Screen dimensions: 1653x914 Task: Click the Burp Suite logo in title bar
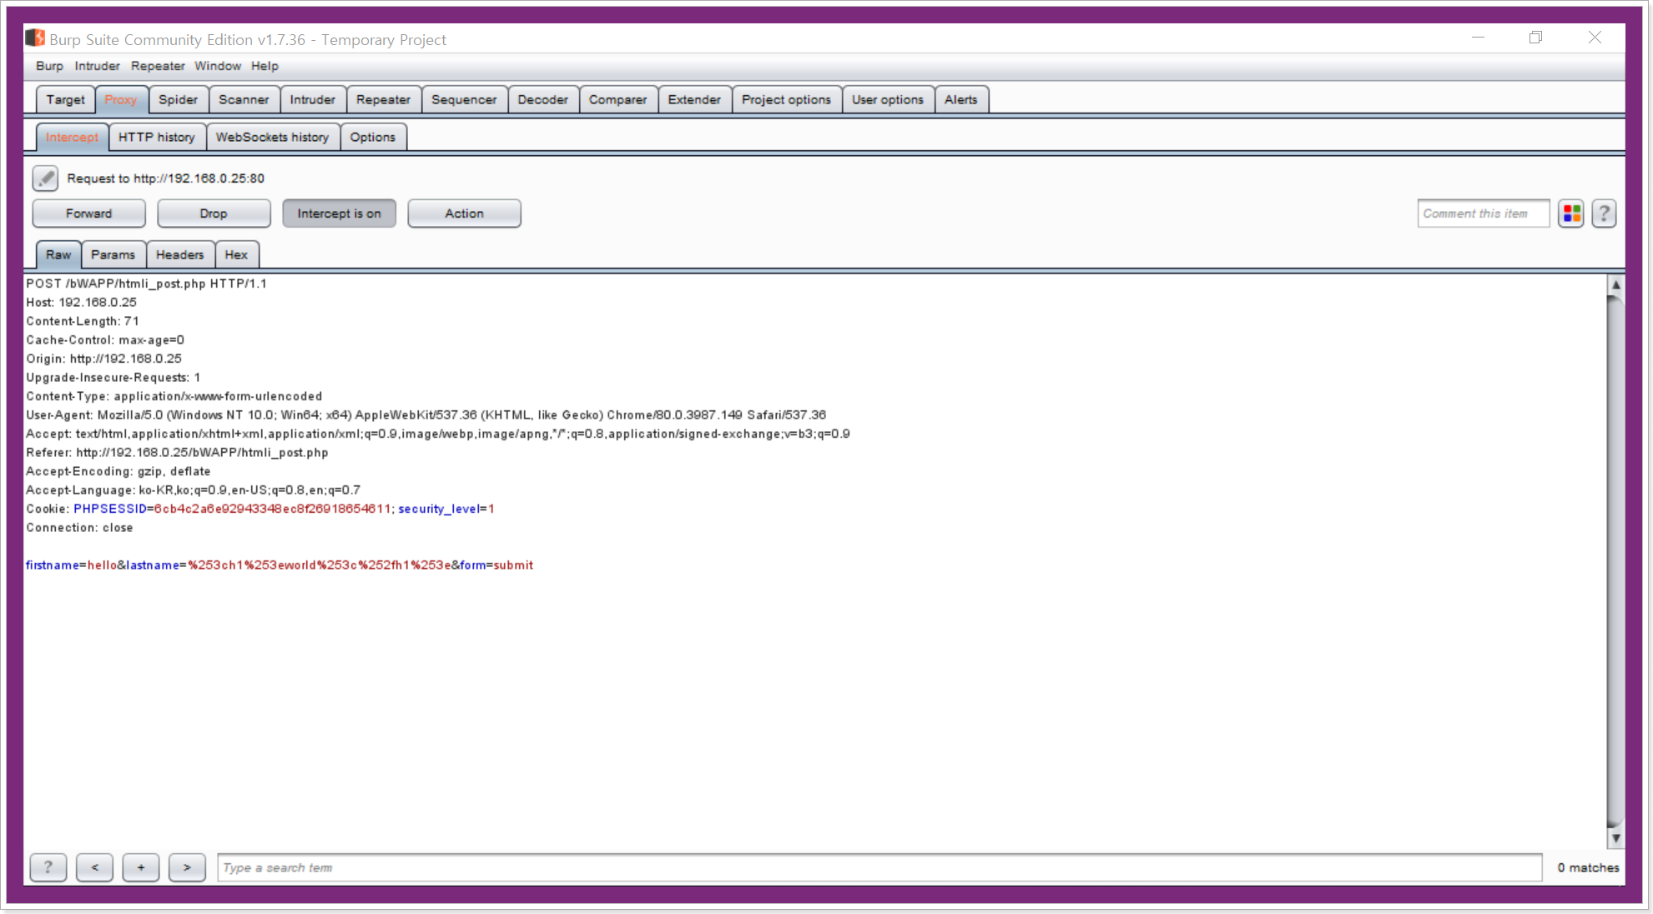[x=35, y=38]
